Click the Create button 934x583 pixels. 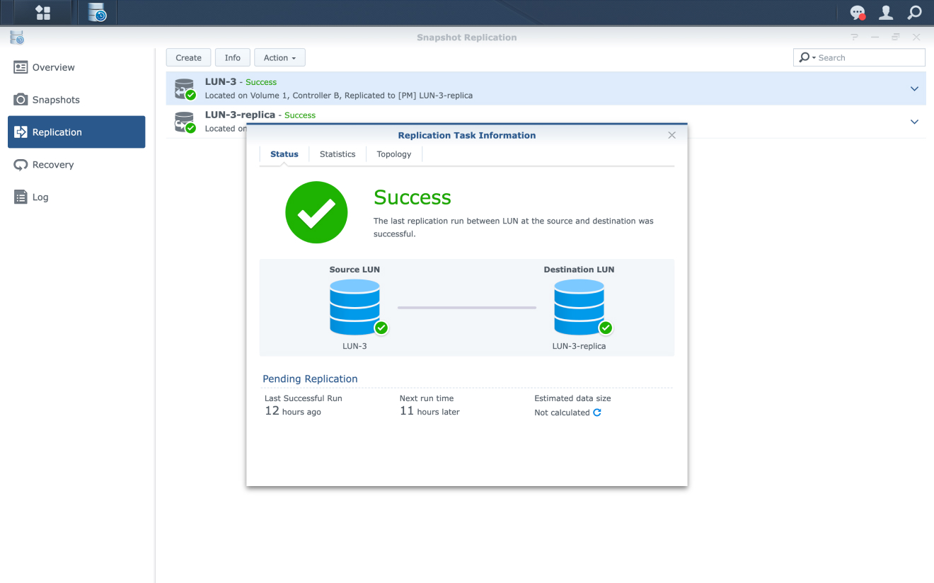(188, 58)
